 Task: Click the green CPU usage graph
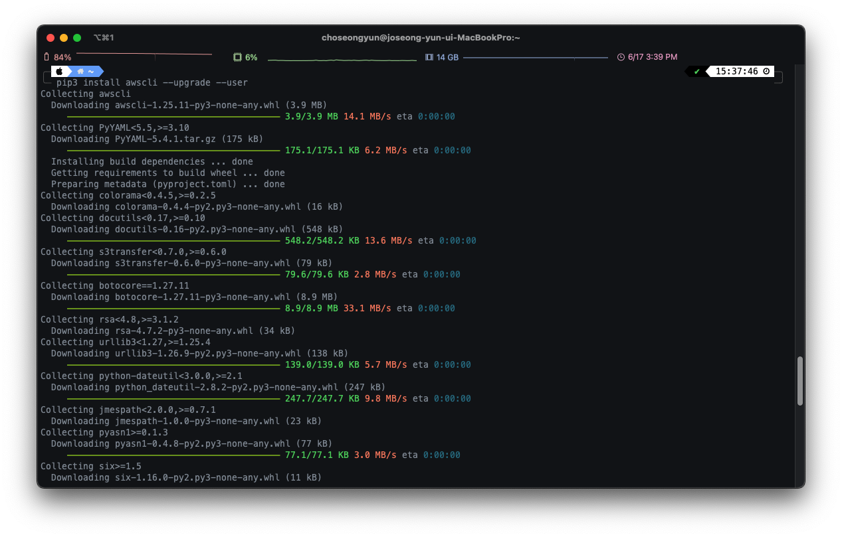pos(342,59)
